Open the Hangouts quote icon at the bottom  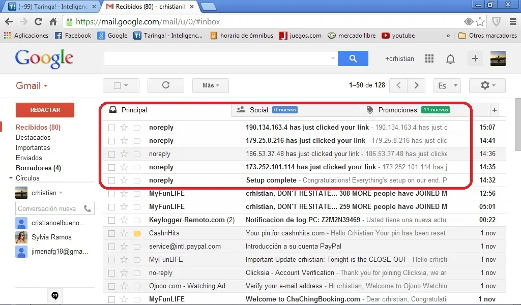[55, 295]
